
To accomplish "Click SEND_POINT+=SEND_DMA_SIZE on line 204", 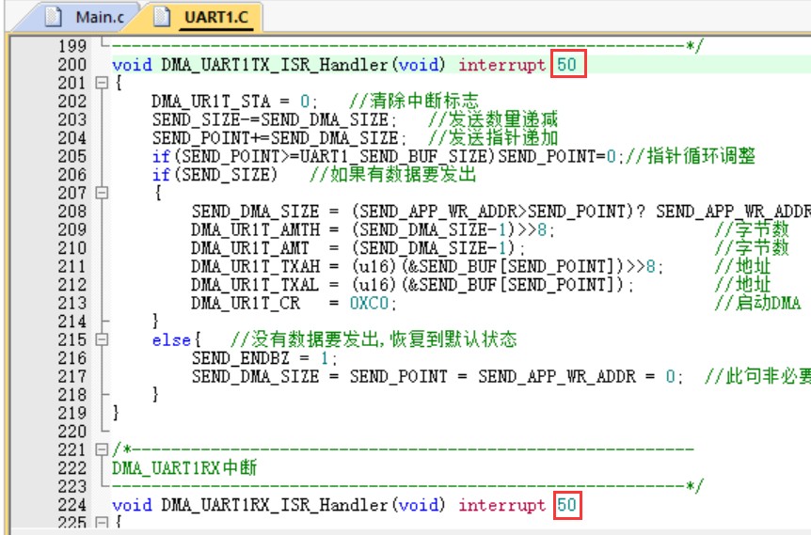I will [x=275, y=138].
